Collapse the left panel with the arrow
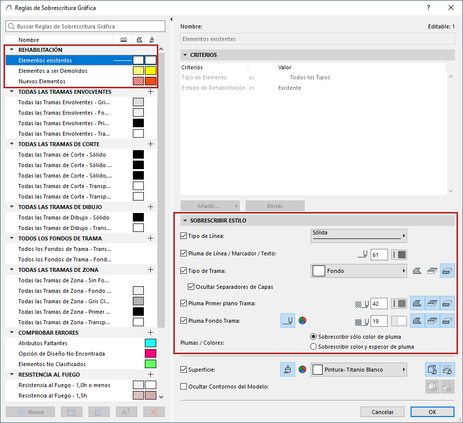The image size is (463, 423). tap(171, 19)
